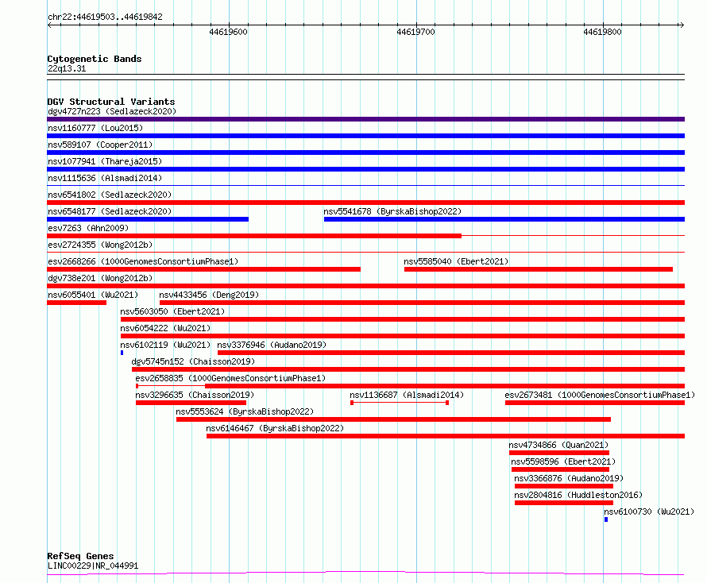Select nsv5553624 (ByrskaBishop2022) label

(x=245, y=411)
